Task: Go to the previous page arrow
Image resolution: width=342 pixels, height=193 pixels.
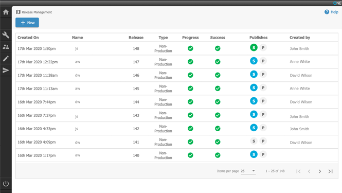Action: coord(309,171)
